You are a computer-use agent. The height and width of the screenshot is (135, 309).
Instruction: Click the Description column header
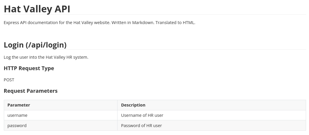click(133, 105)
